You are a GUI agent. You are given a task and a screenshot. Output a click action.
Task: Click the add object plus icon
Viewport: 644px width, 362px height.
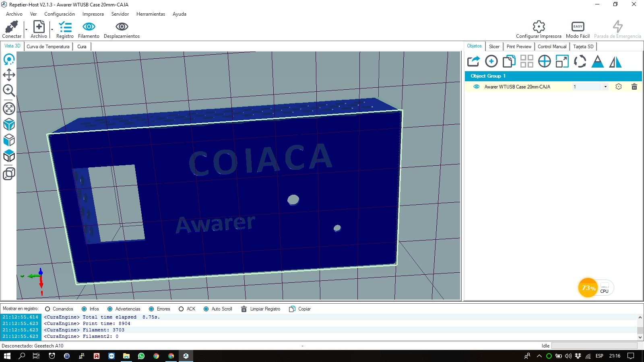(x=491, y=62)
